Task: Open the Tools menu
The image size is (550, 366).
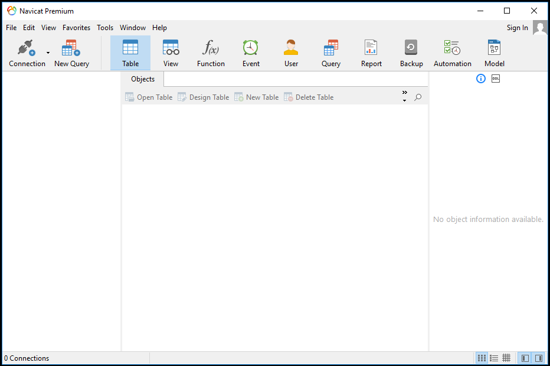Action: [x=105, y=28]
